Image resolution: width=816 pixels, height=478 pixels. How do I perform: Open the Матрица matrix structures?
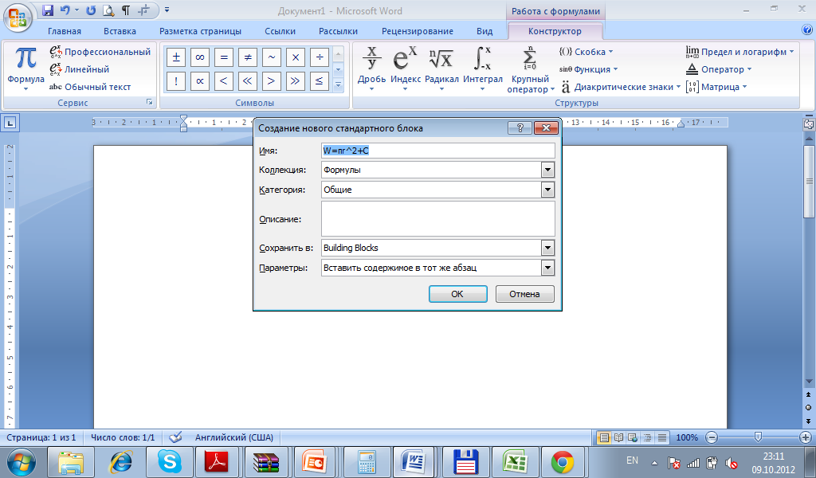pyautogui.click(x=716, y=87)
